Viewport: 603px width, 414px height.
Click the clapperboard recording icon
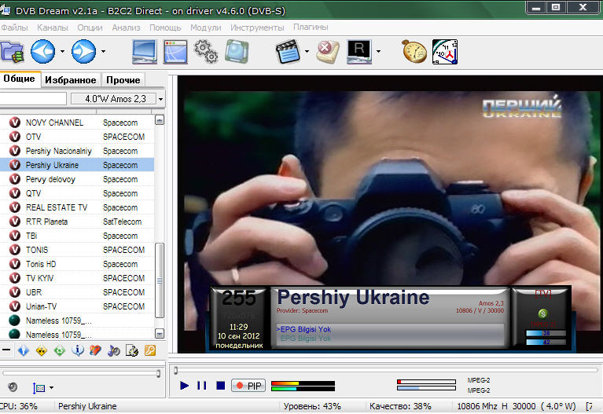288,52
